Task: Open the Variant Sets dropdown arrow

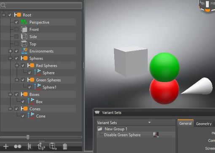Action: coord(150,123)
